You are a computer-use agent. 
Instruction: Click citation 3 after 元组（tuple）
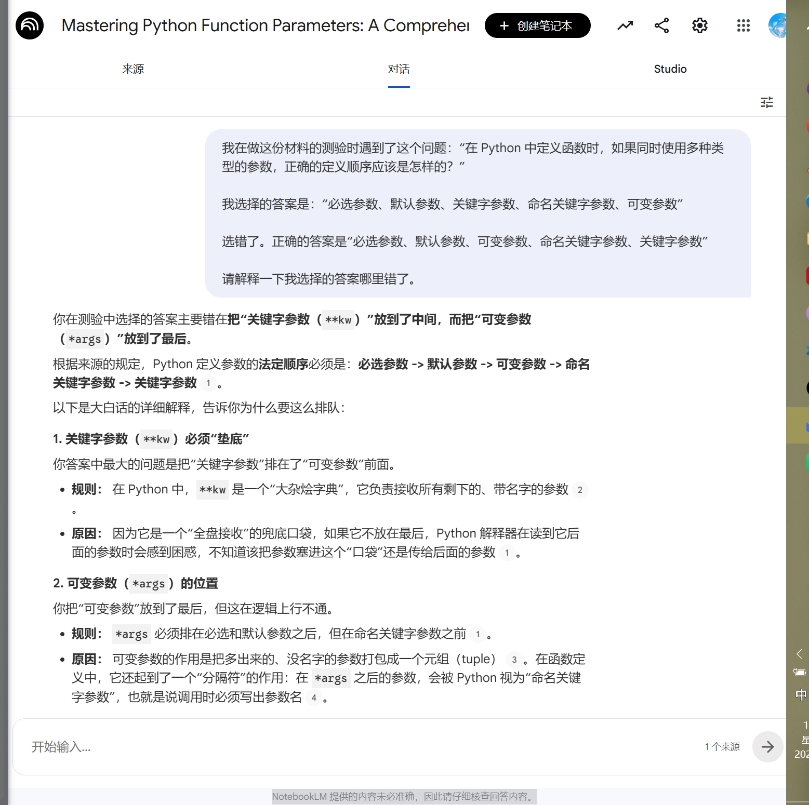[x=514, y=660]
